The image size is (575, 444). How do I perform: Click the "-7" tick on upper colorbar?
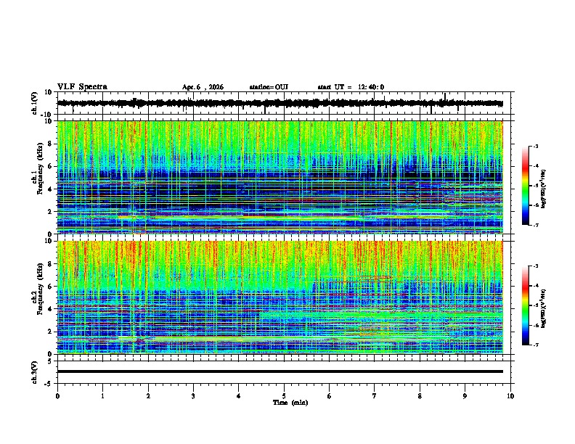click(x=536, y=225)
